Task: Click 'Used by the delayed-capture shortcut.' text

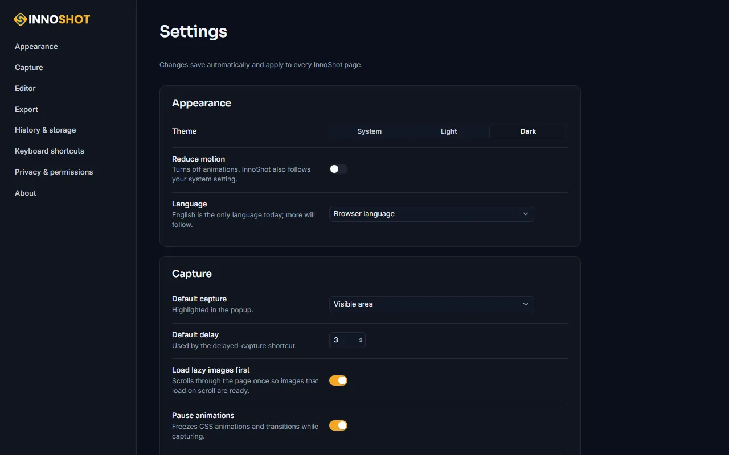Action: 234,346
